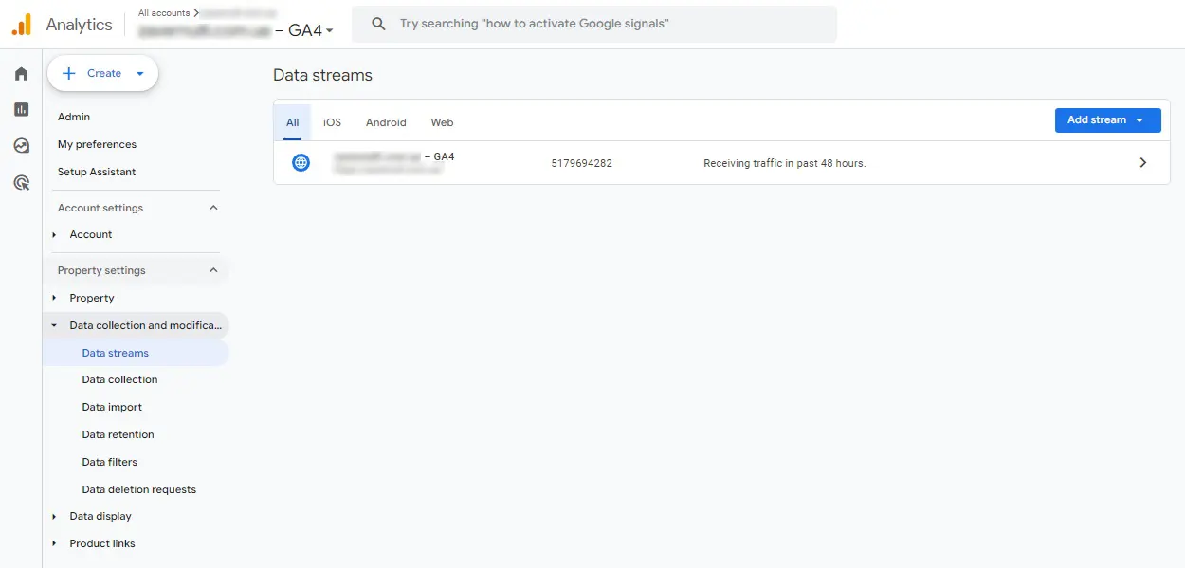Open the Reports bar chart icon
Image resolution: width=1185 pixels, height=568 pixels.
(21, 110)
